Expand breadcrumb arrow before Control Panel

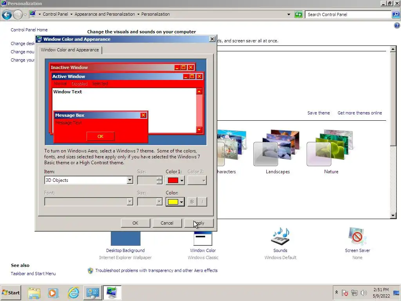40,15
